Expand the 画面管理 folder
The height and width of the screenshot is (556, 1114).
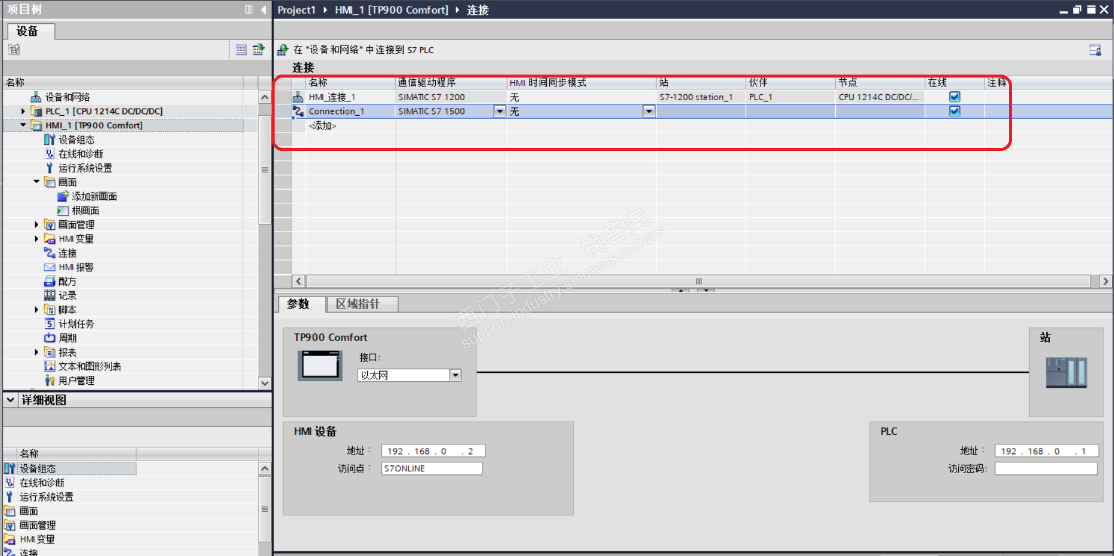(x=36, y=225)
